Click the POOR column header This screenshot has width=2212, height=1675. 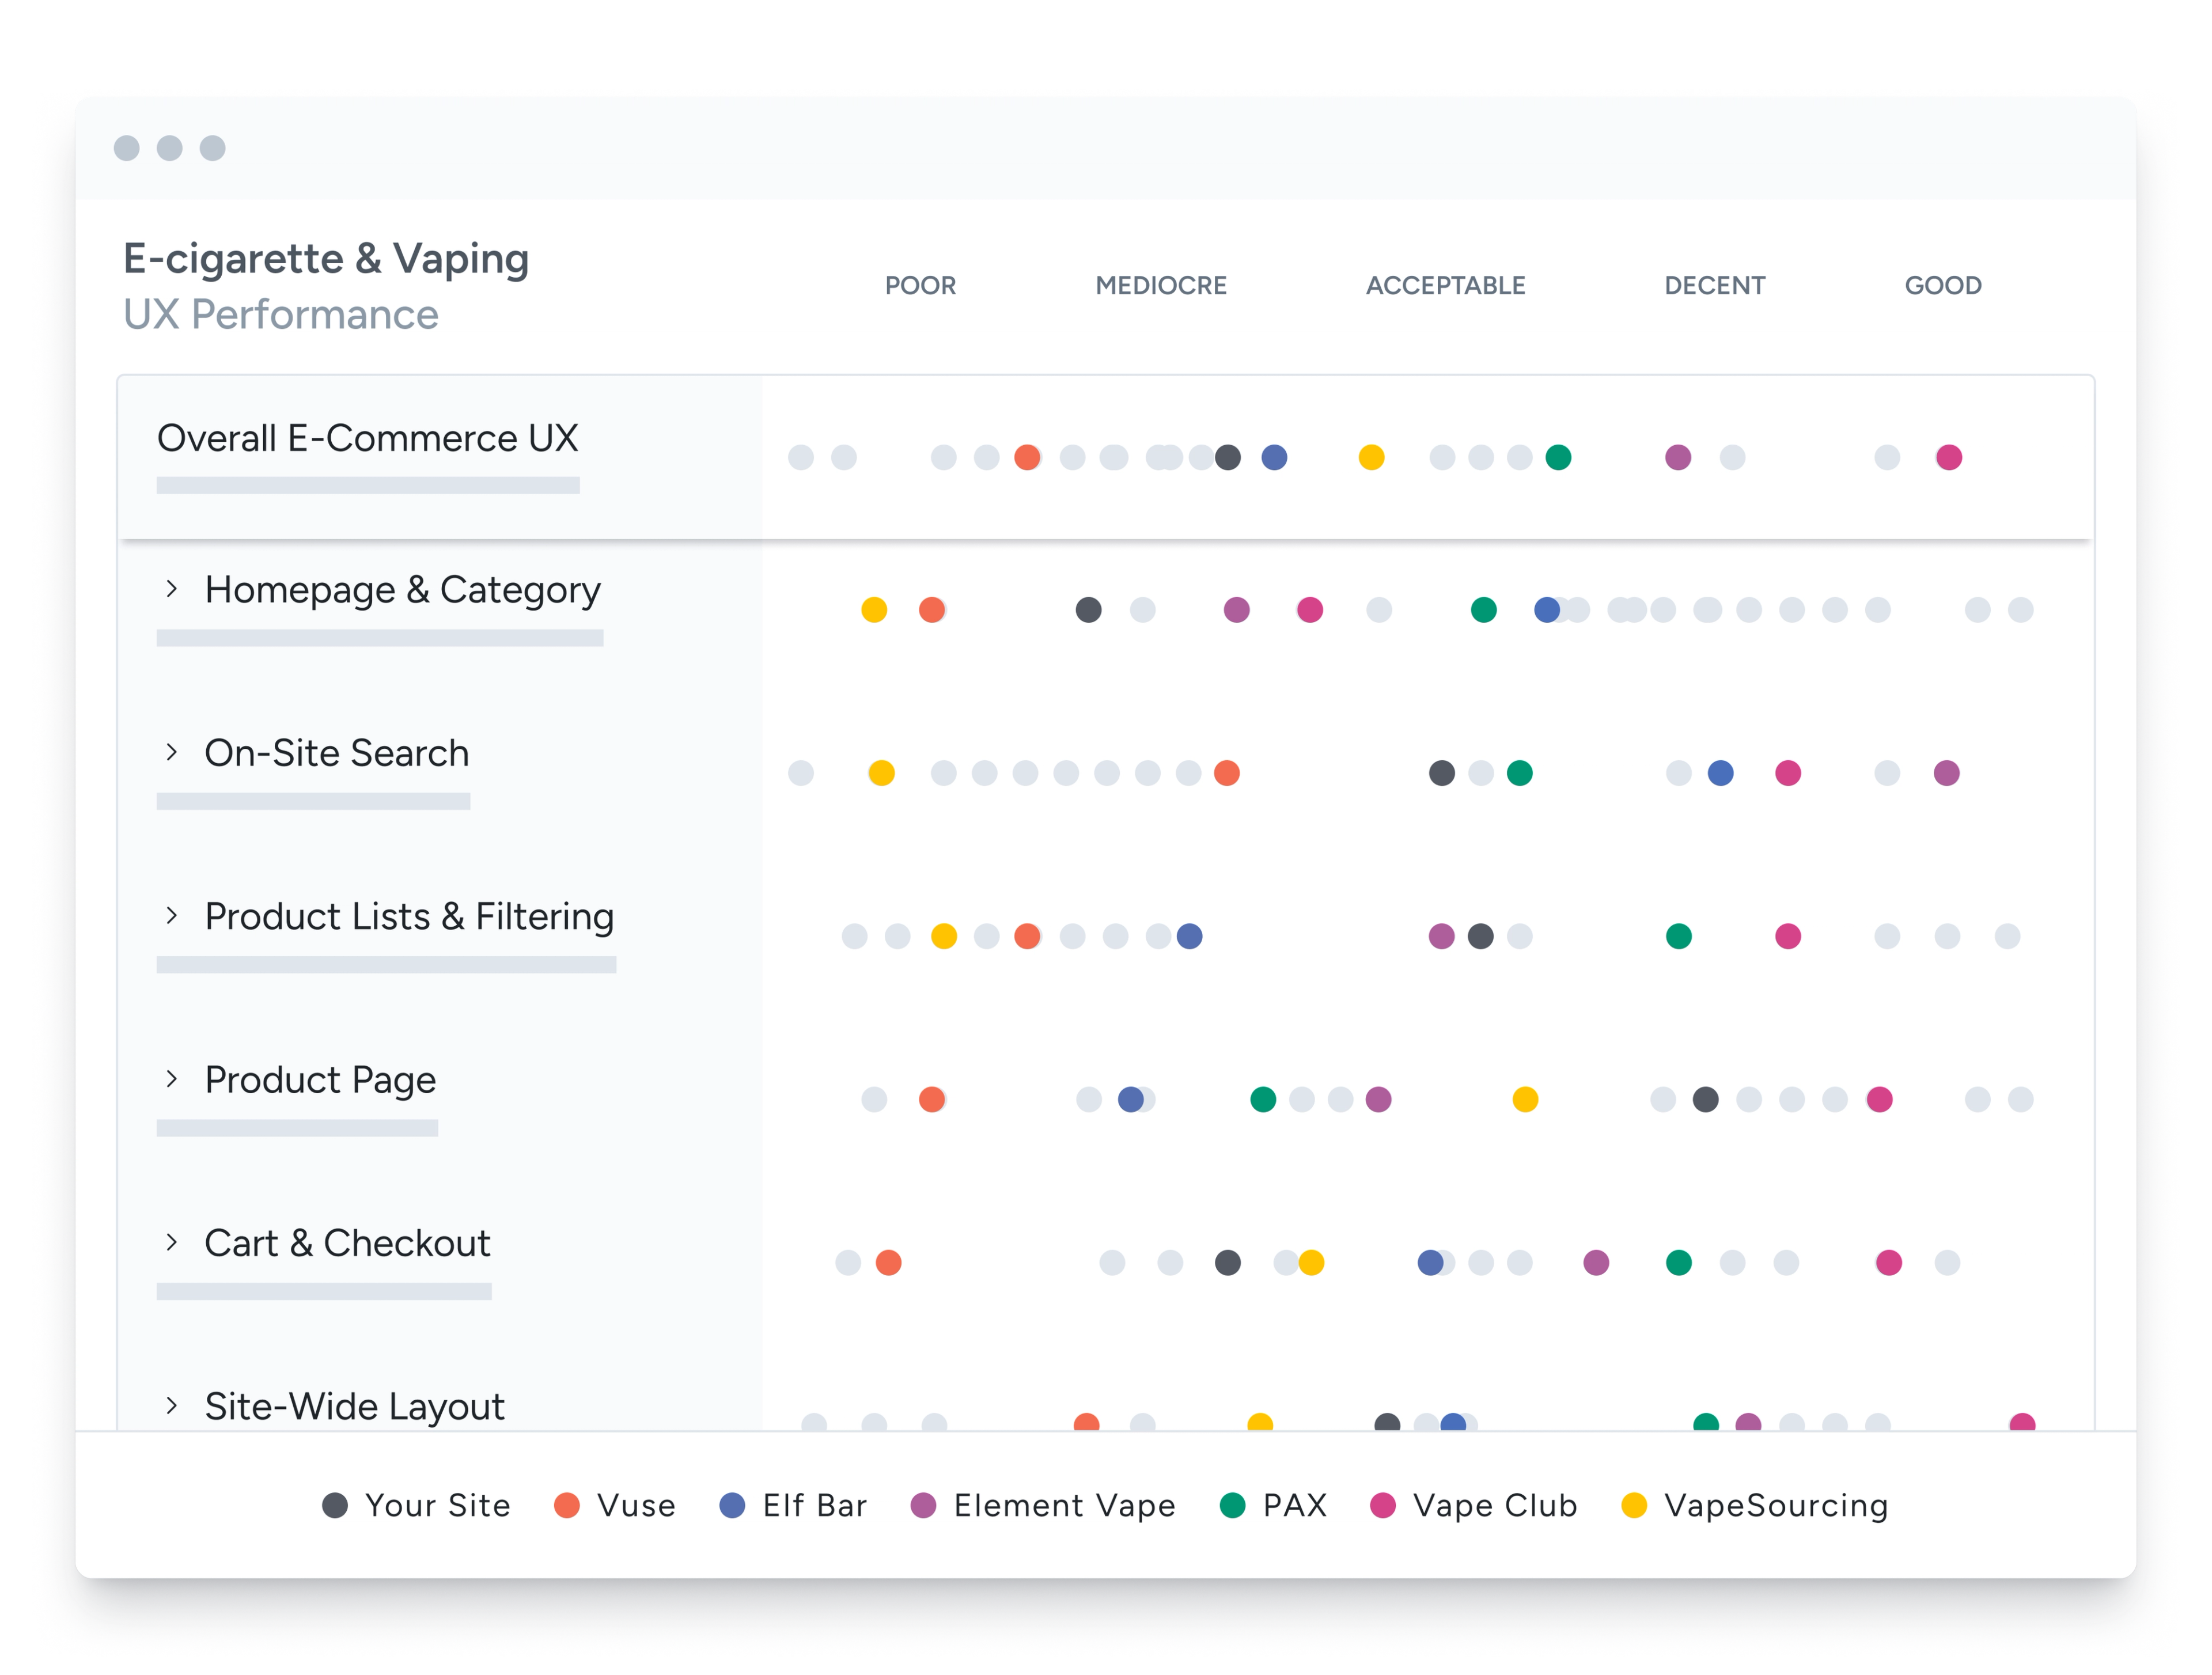tap(920, 286)
